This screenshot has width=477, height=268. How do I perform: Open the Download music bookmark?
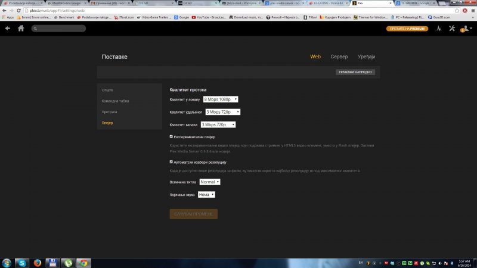click(x=246, y=17)
